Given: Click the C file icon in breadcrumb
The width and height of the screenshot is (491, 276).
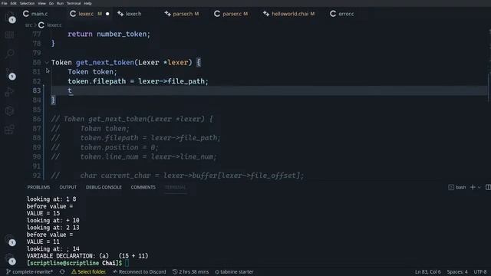Looking at the screenshot, I should point(41,25).
